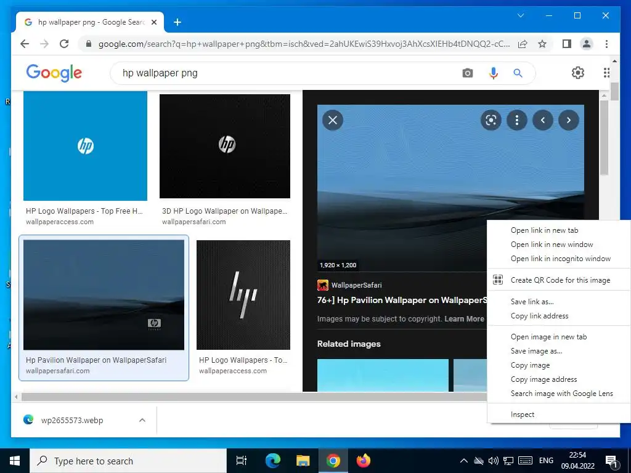Viewport: 631px width, 473px height.
Task: Open the Google apps grid
Action: coord(606,73)
